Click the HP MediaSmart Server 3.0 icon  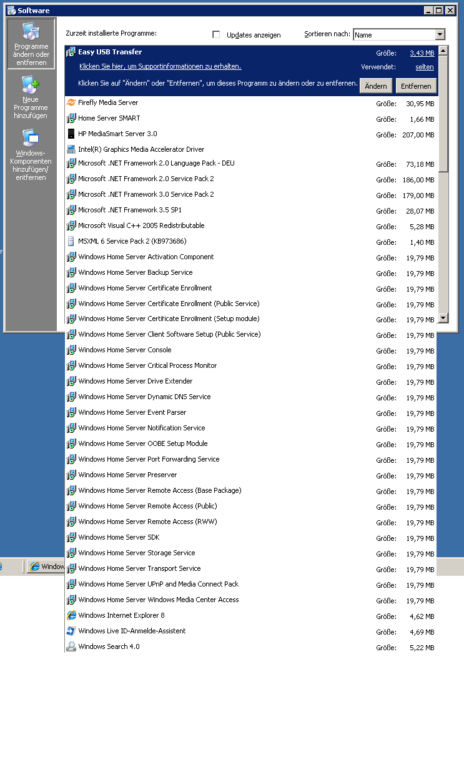pyautogui.click(x=71, y=134)
